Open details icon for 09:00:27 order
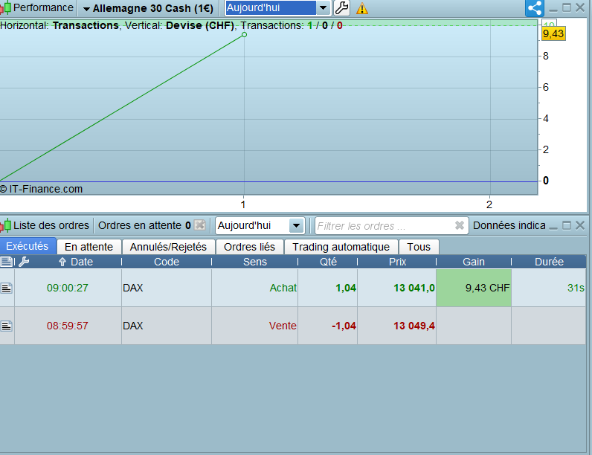This screenshot has height=455, width=592. [x=7, y=288]
